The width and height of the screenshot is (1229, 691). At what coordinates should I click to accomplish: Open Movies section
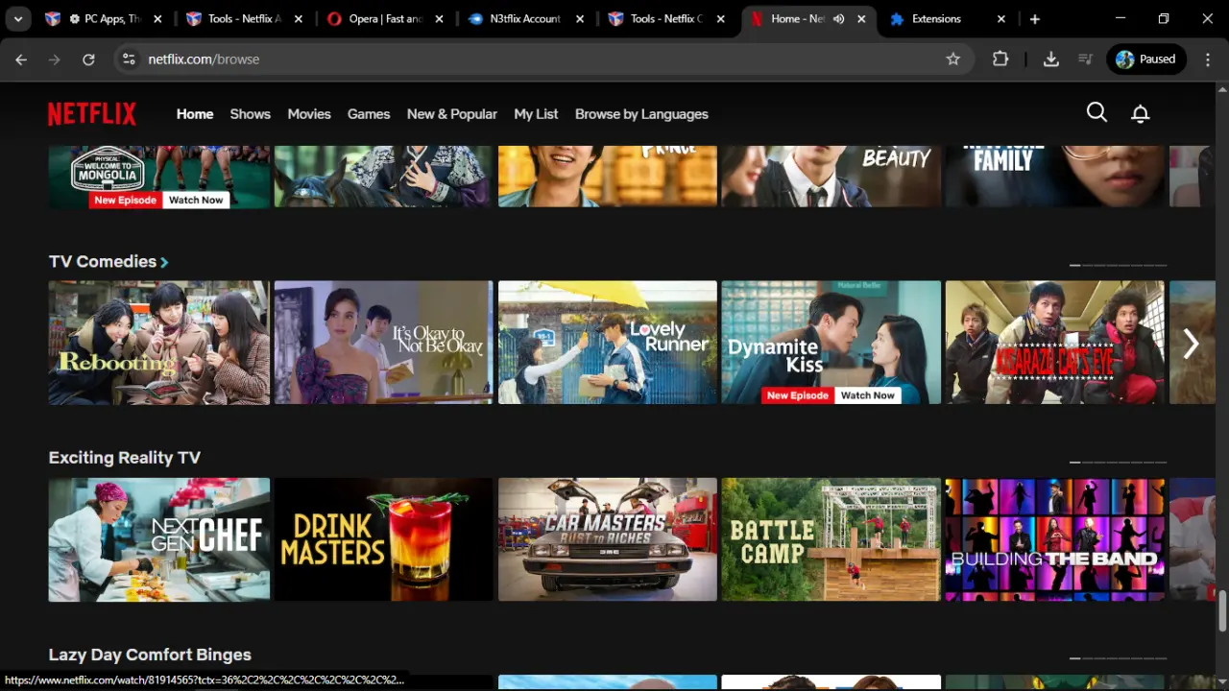click(x=309, y=114)
